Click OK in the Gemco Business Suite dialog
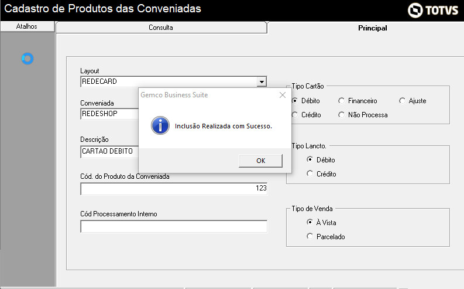 260,161
